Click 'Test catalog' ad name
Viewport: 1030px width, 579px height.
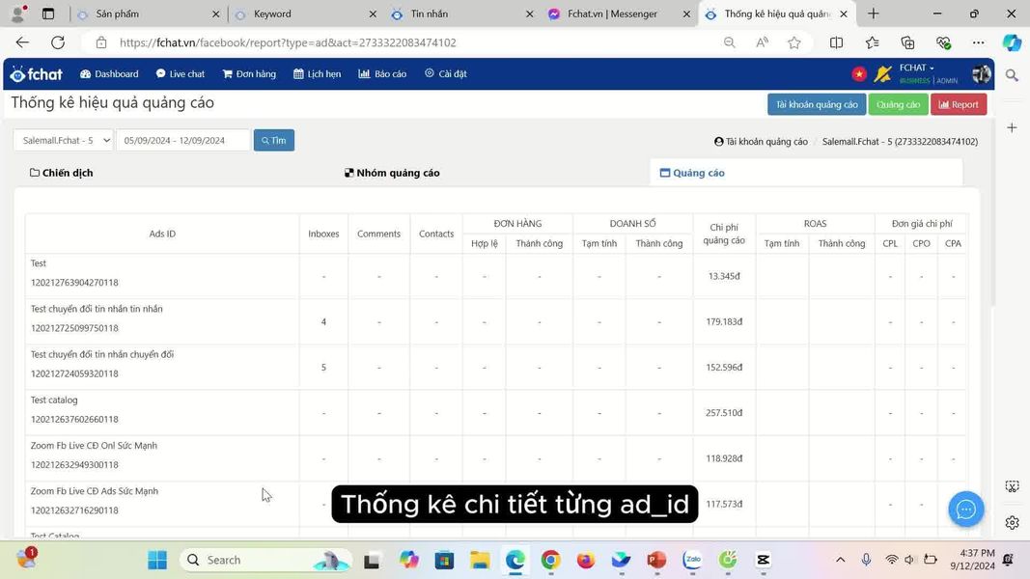[x=54, y=400]
